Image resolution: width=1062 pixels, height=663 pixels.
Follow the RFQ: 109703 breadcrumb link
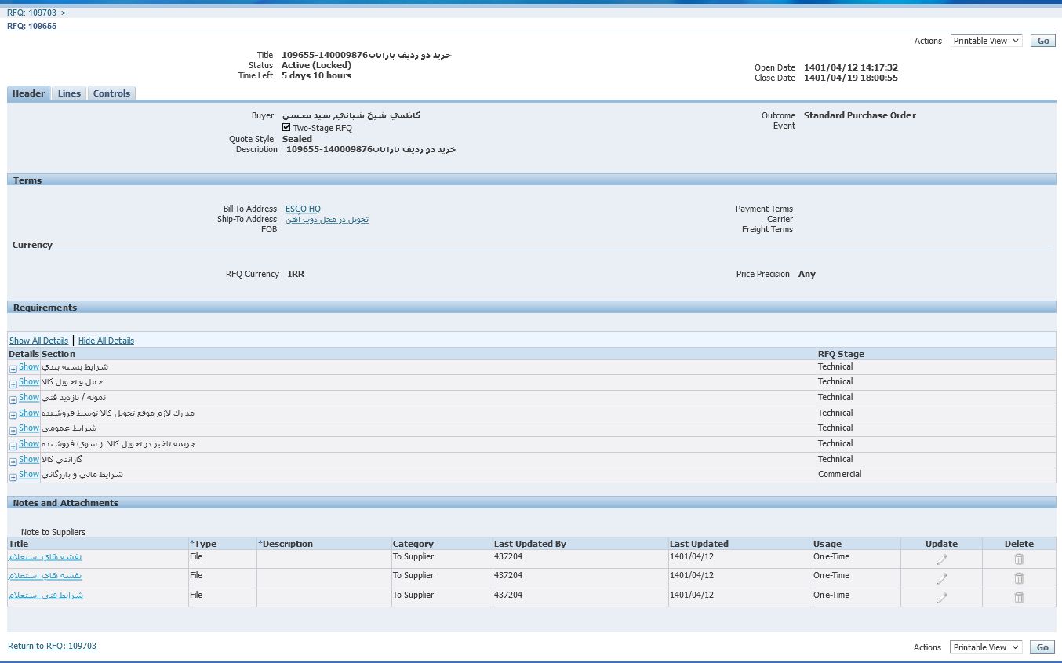pyautogui.click(x=32, y=13)
